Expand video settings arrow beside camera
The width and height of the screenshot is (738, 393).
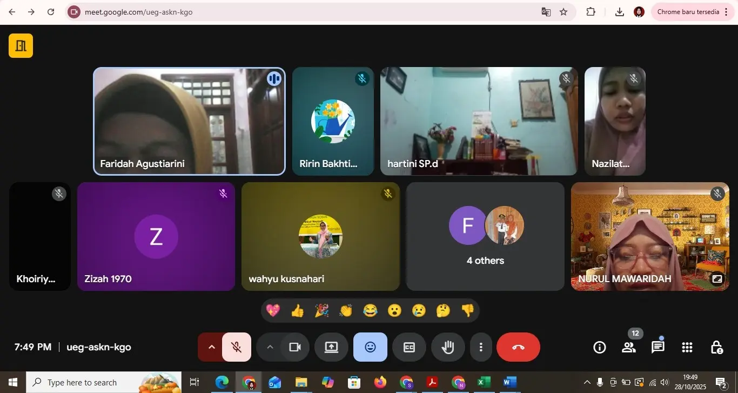click(270, 347)
